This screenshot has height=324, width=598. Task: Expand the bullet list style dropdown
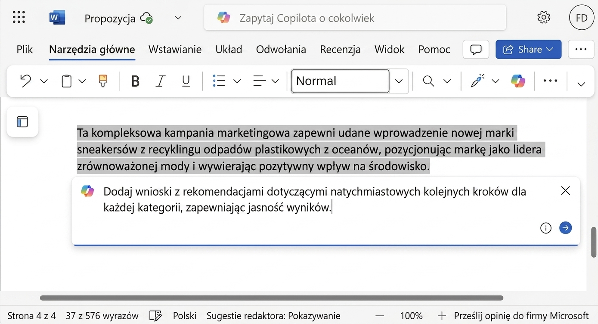(237, 81)
